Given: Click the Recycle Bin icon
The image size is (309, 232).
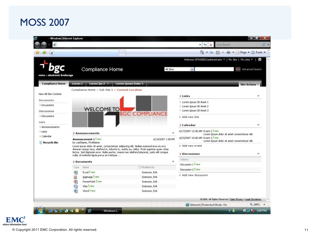Looking at the screenshot, I should pos(41,143).
